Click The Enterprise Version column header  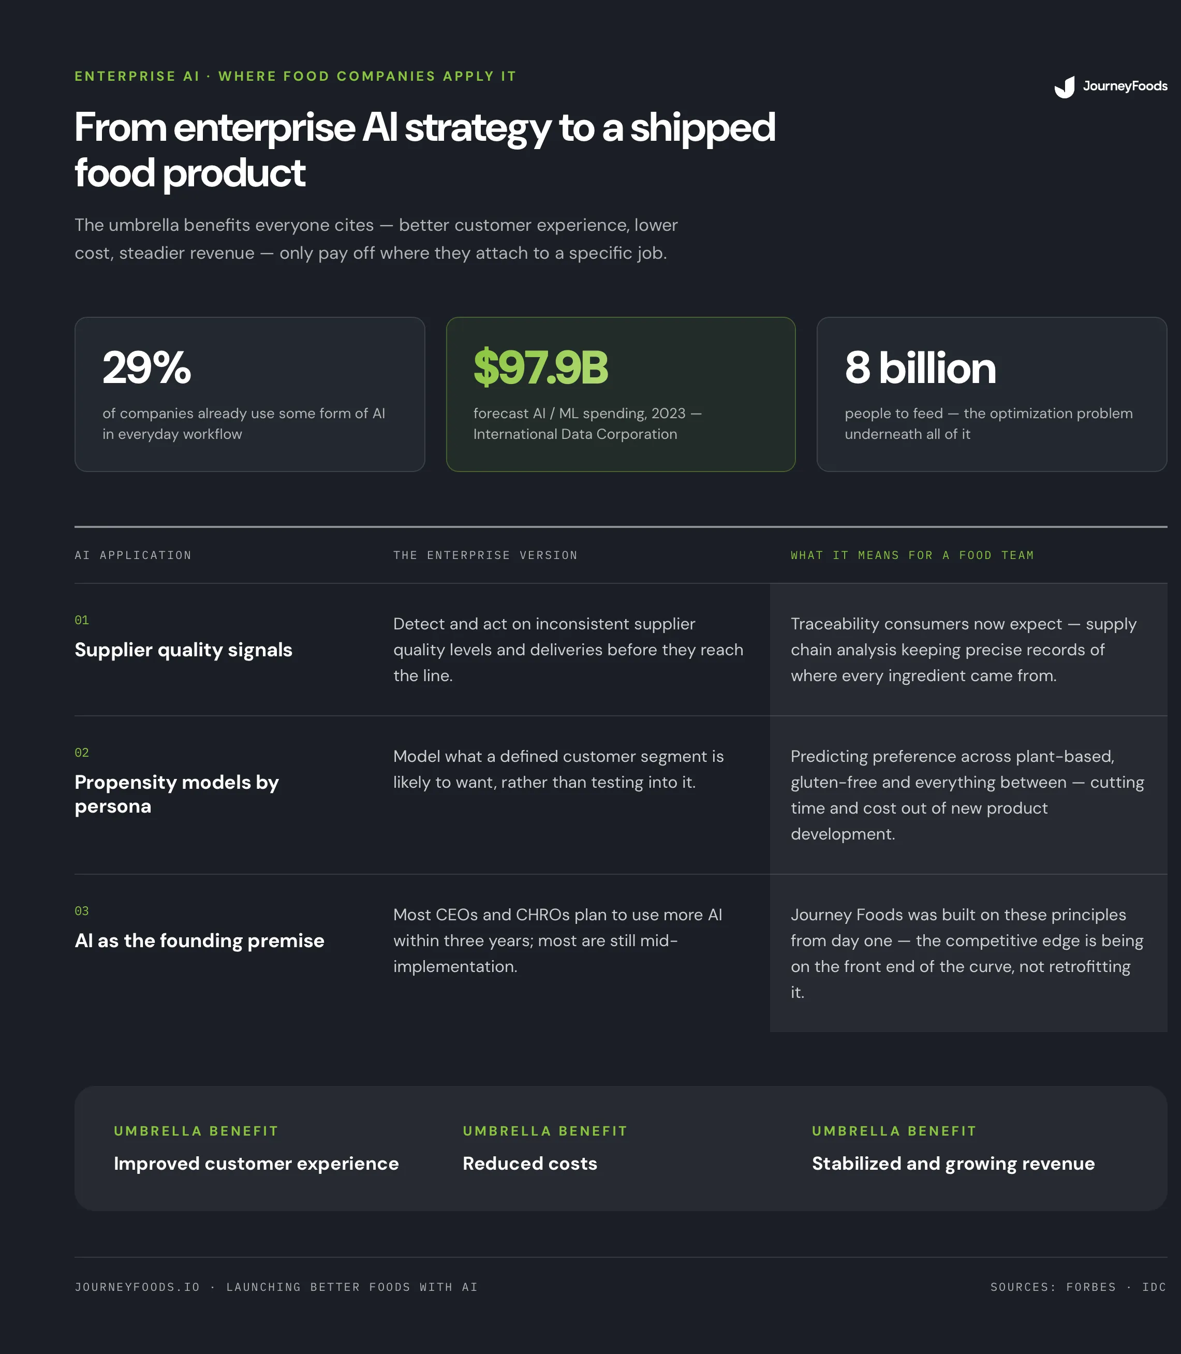coord(485,555)
